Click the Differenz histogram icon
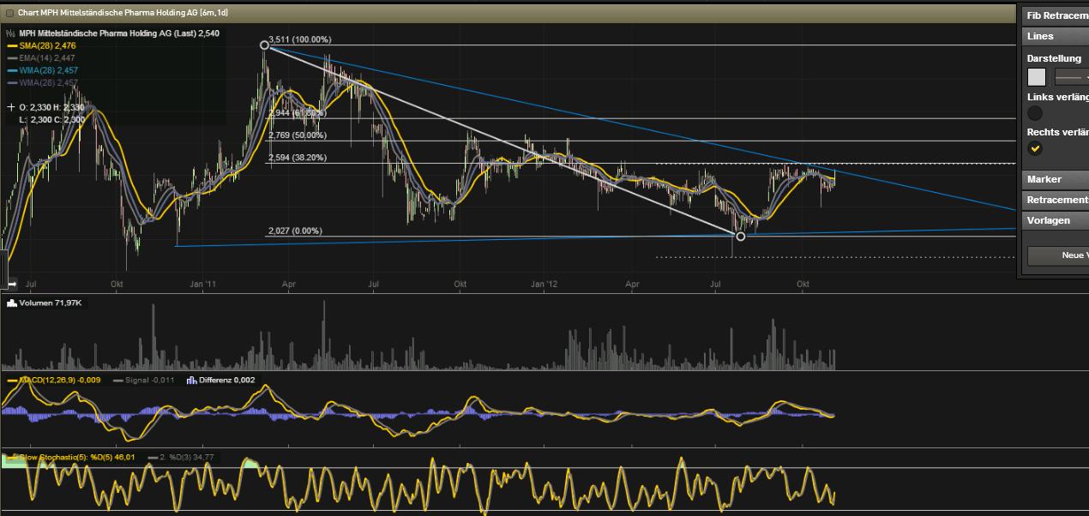The image size is (1089, 516). pos(191,380)
